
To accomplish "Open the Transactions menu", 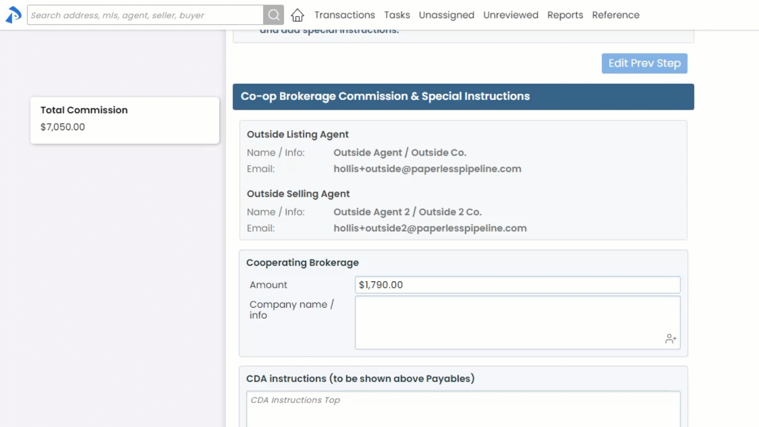I will pos(344,15).
